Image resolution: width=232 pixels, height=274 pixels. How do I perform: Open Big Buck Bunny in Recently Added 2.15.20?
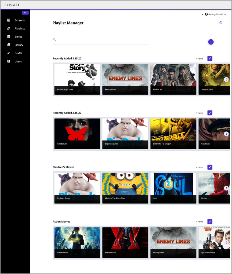tap(125, 134)
